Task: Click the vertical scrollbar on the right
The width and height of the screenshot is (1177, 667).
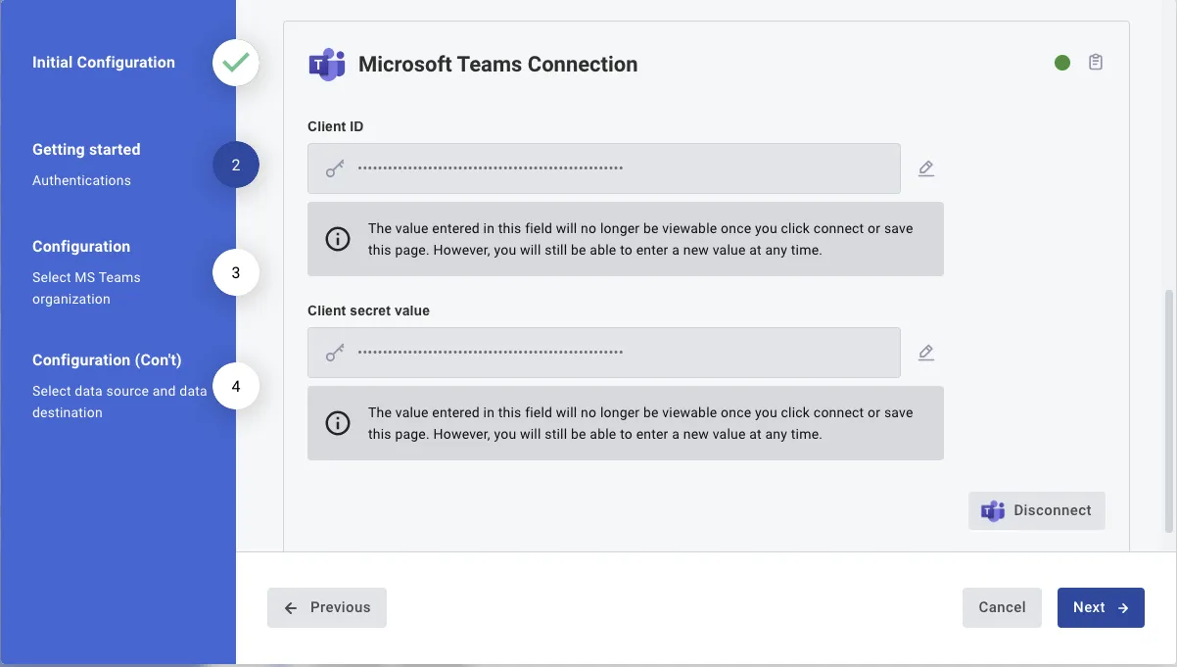Action: pyautogui.click(x=1169, y=411)
